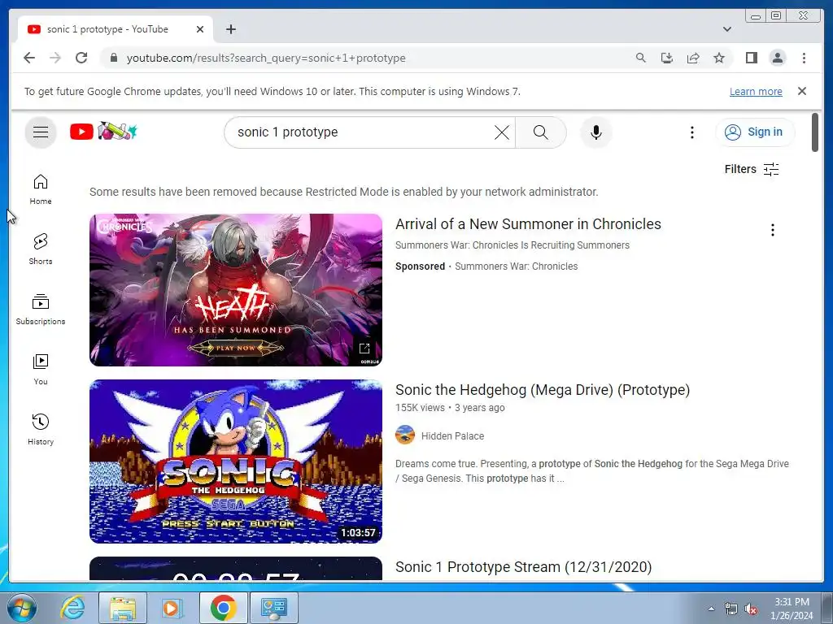This screenshot has width=833, height=624.
Task: Bookmark this page with the star icon
Action: tap(719, 58)
